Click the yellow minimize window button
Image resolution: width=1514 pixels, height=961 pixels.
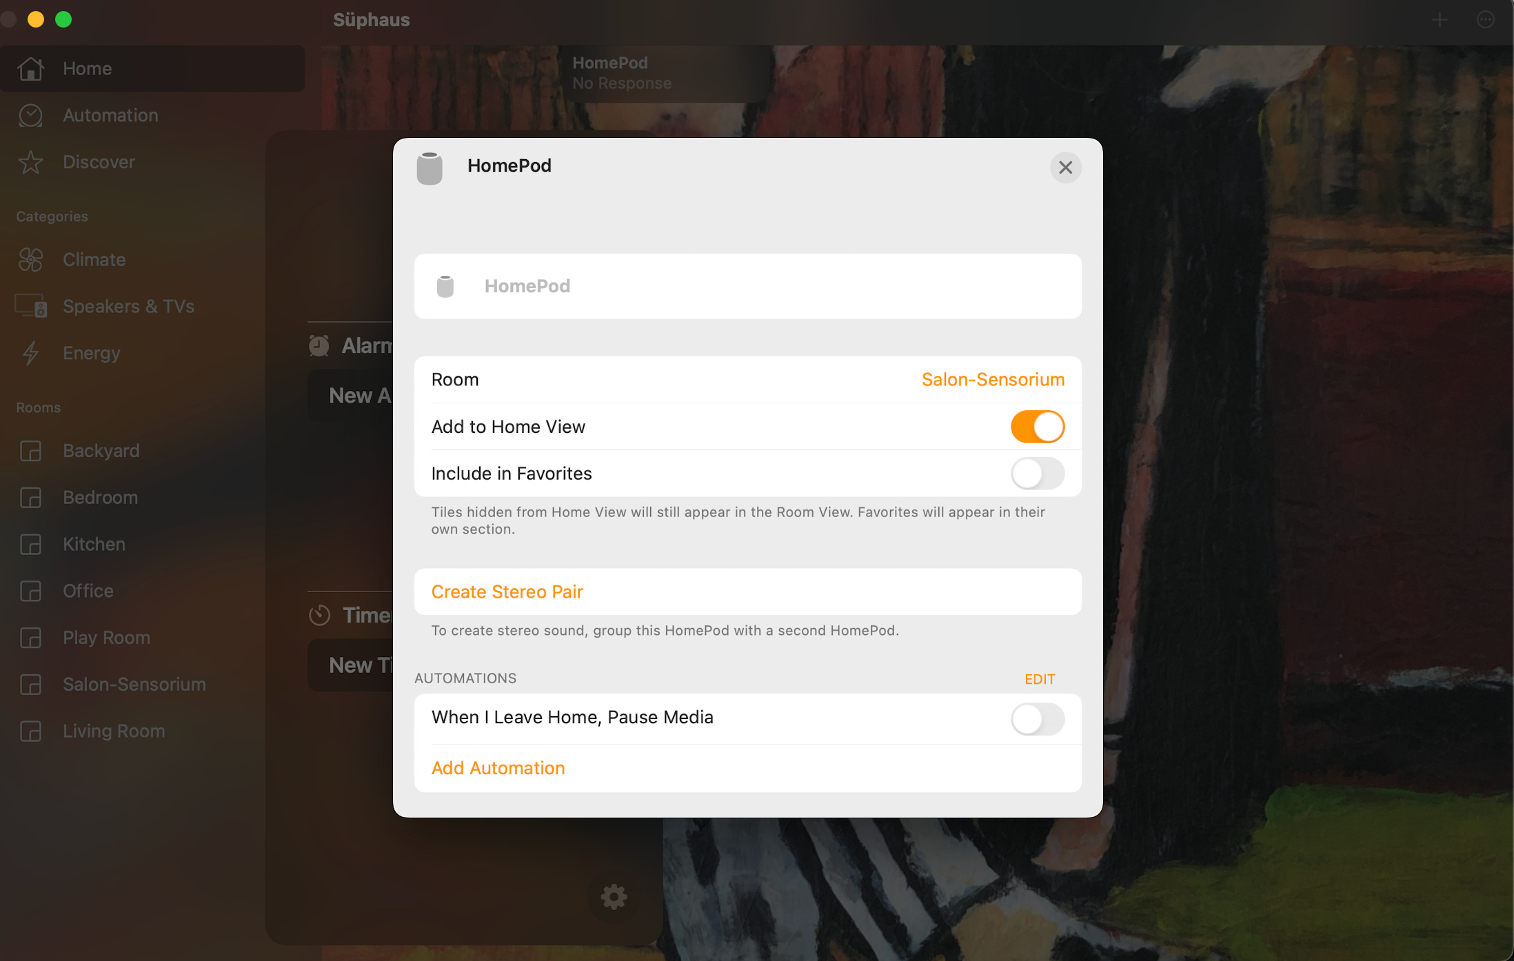(36, 19)
